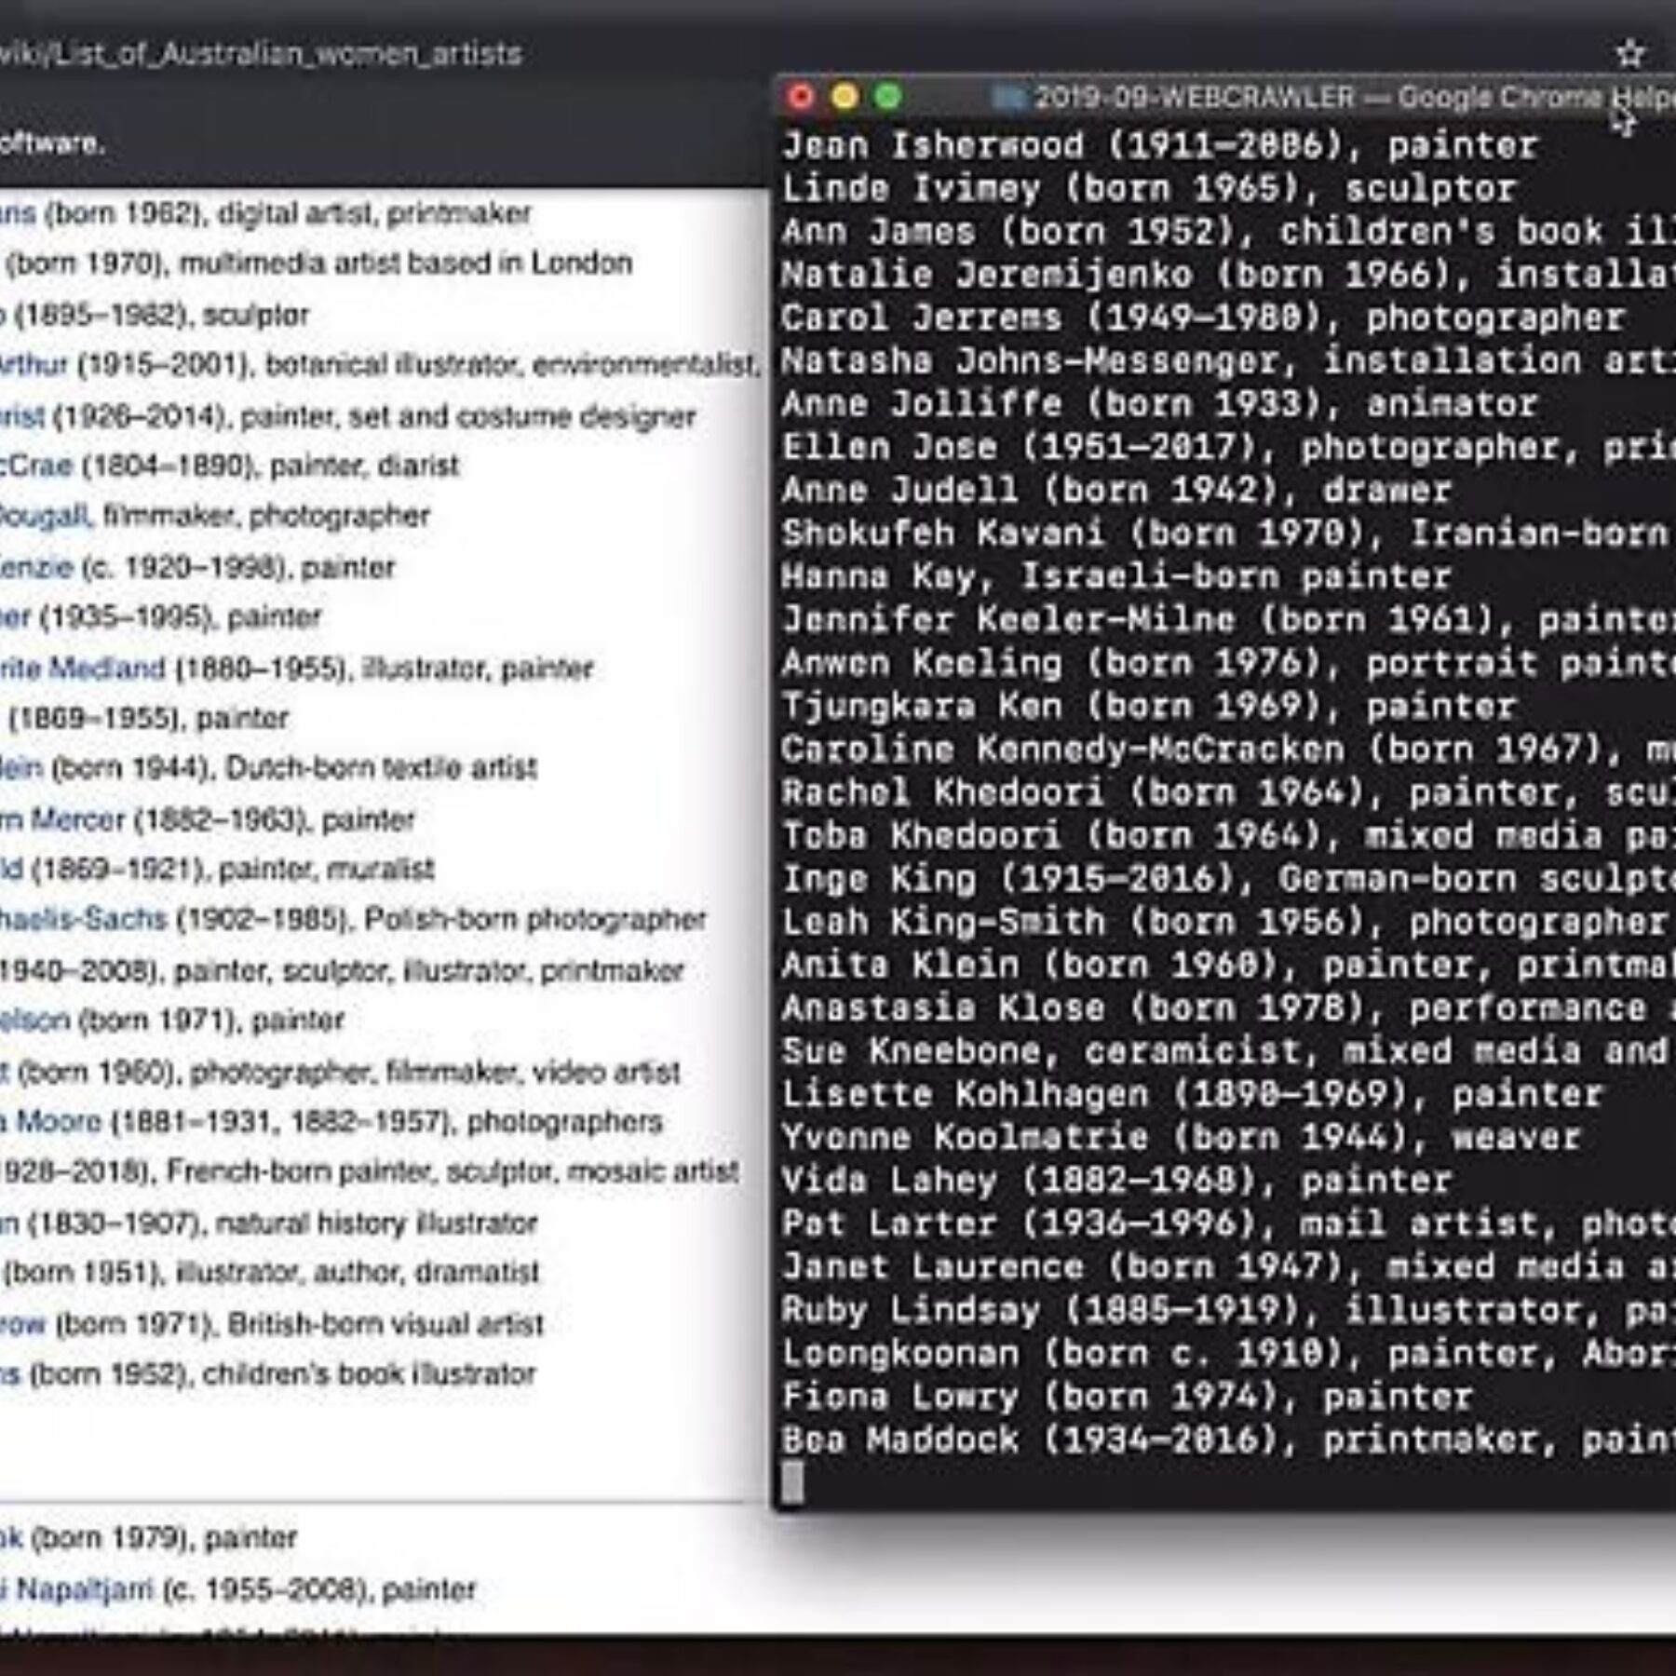Click the browser URL address bar
1676x1676 pixels.
pos(261,54)
